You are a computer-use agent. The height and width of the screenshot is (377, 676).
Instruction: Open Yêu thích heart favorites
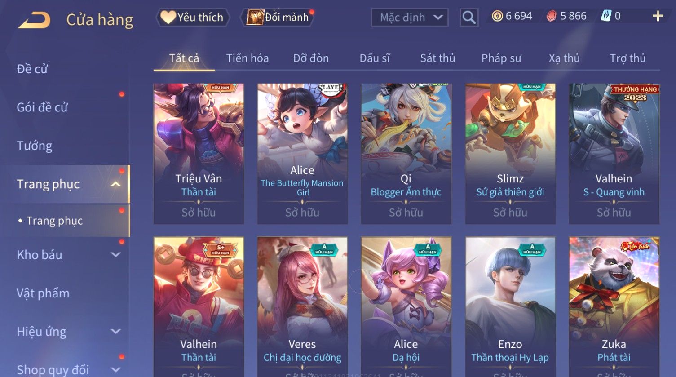pos(193,18)
